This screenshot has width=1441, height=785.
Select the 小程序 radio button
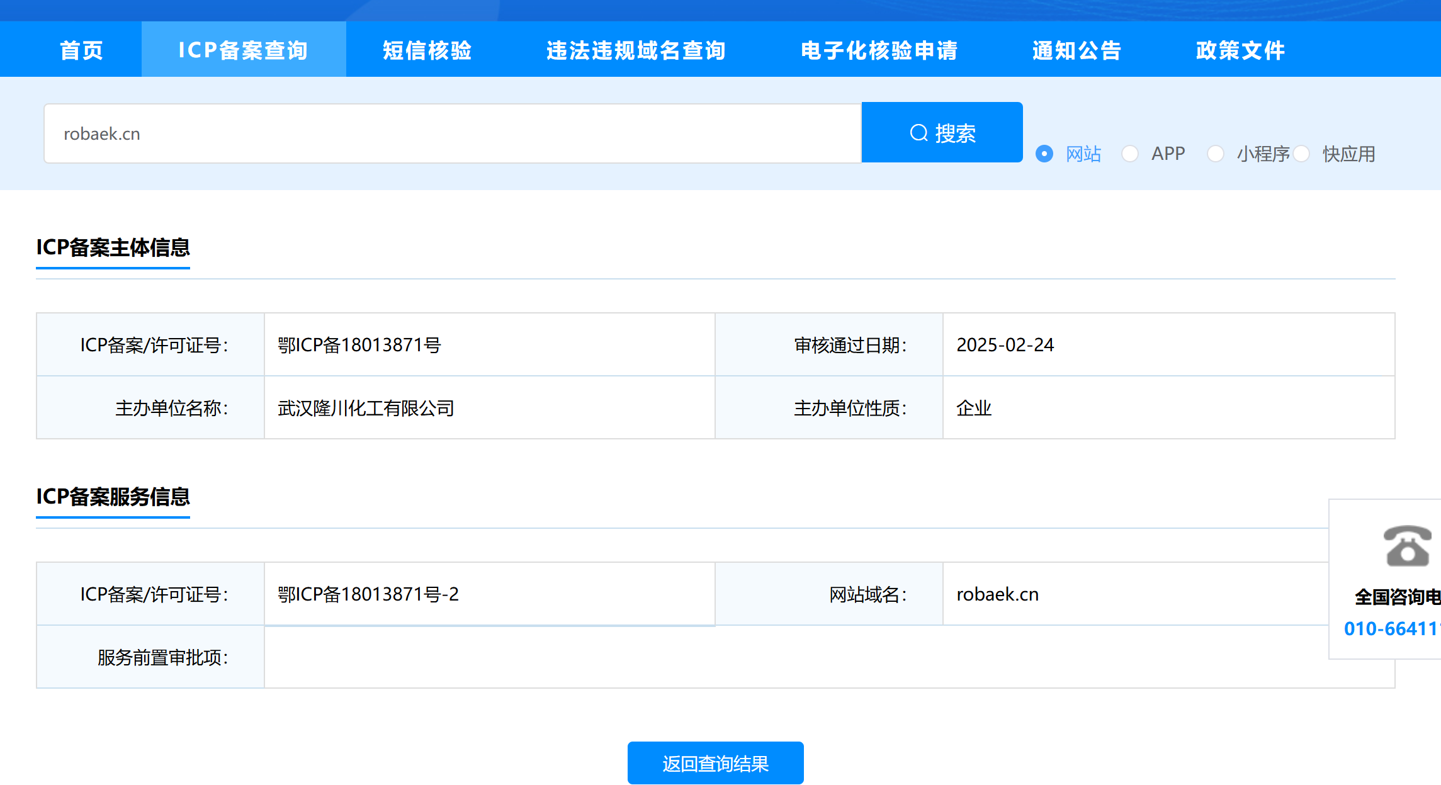pos(1216,154)
